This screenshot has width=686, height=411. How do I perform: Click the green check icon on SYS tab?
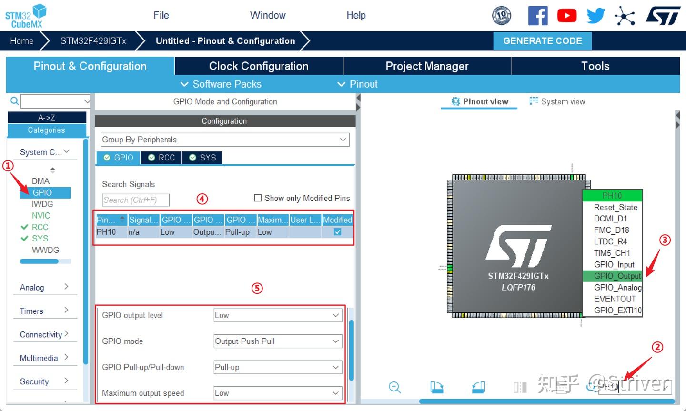point(192,158)
